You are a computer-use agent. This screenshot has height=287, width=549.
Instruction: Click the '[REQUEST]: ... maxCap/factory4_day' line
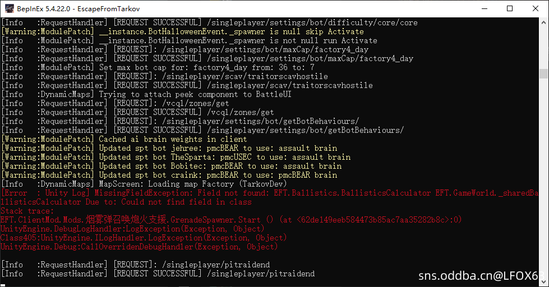tap(185, 49)
